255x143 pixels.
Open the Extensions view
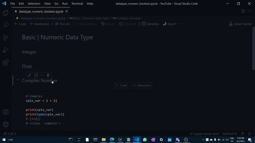coord(6,63)
